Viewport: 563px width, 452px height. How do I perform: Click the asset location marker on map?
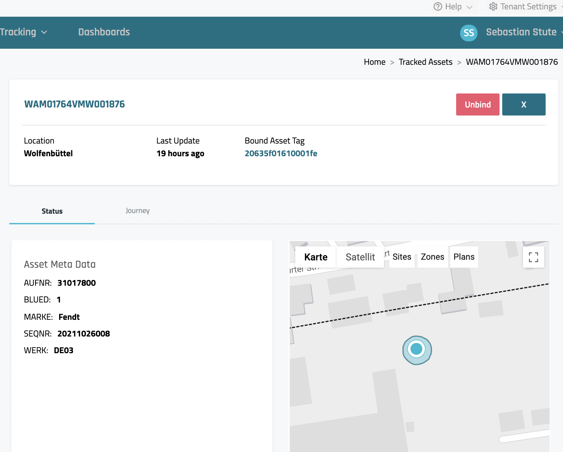tap(417, 350)
